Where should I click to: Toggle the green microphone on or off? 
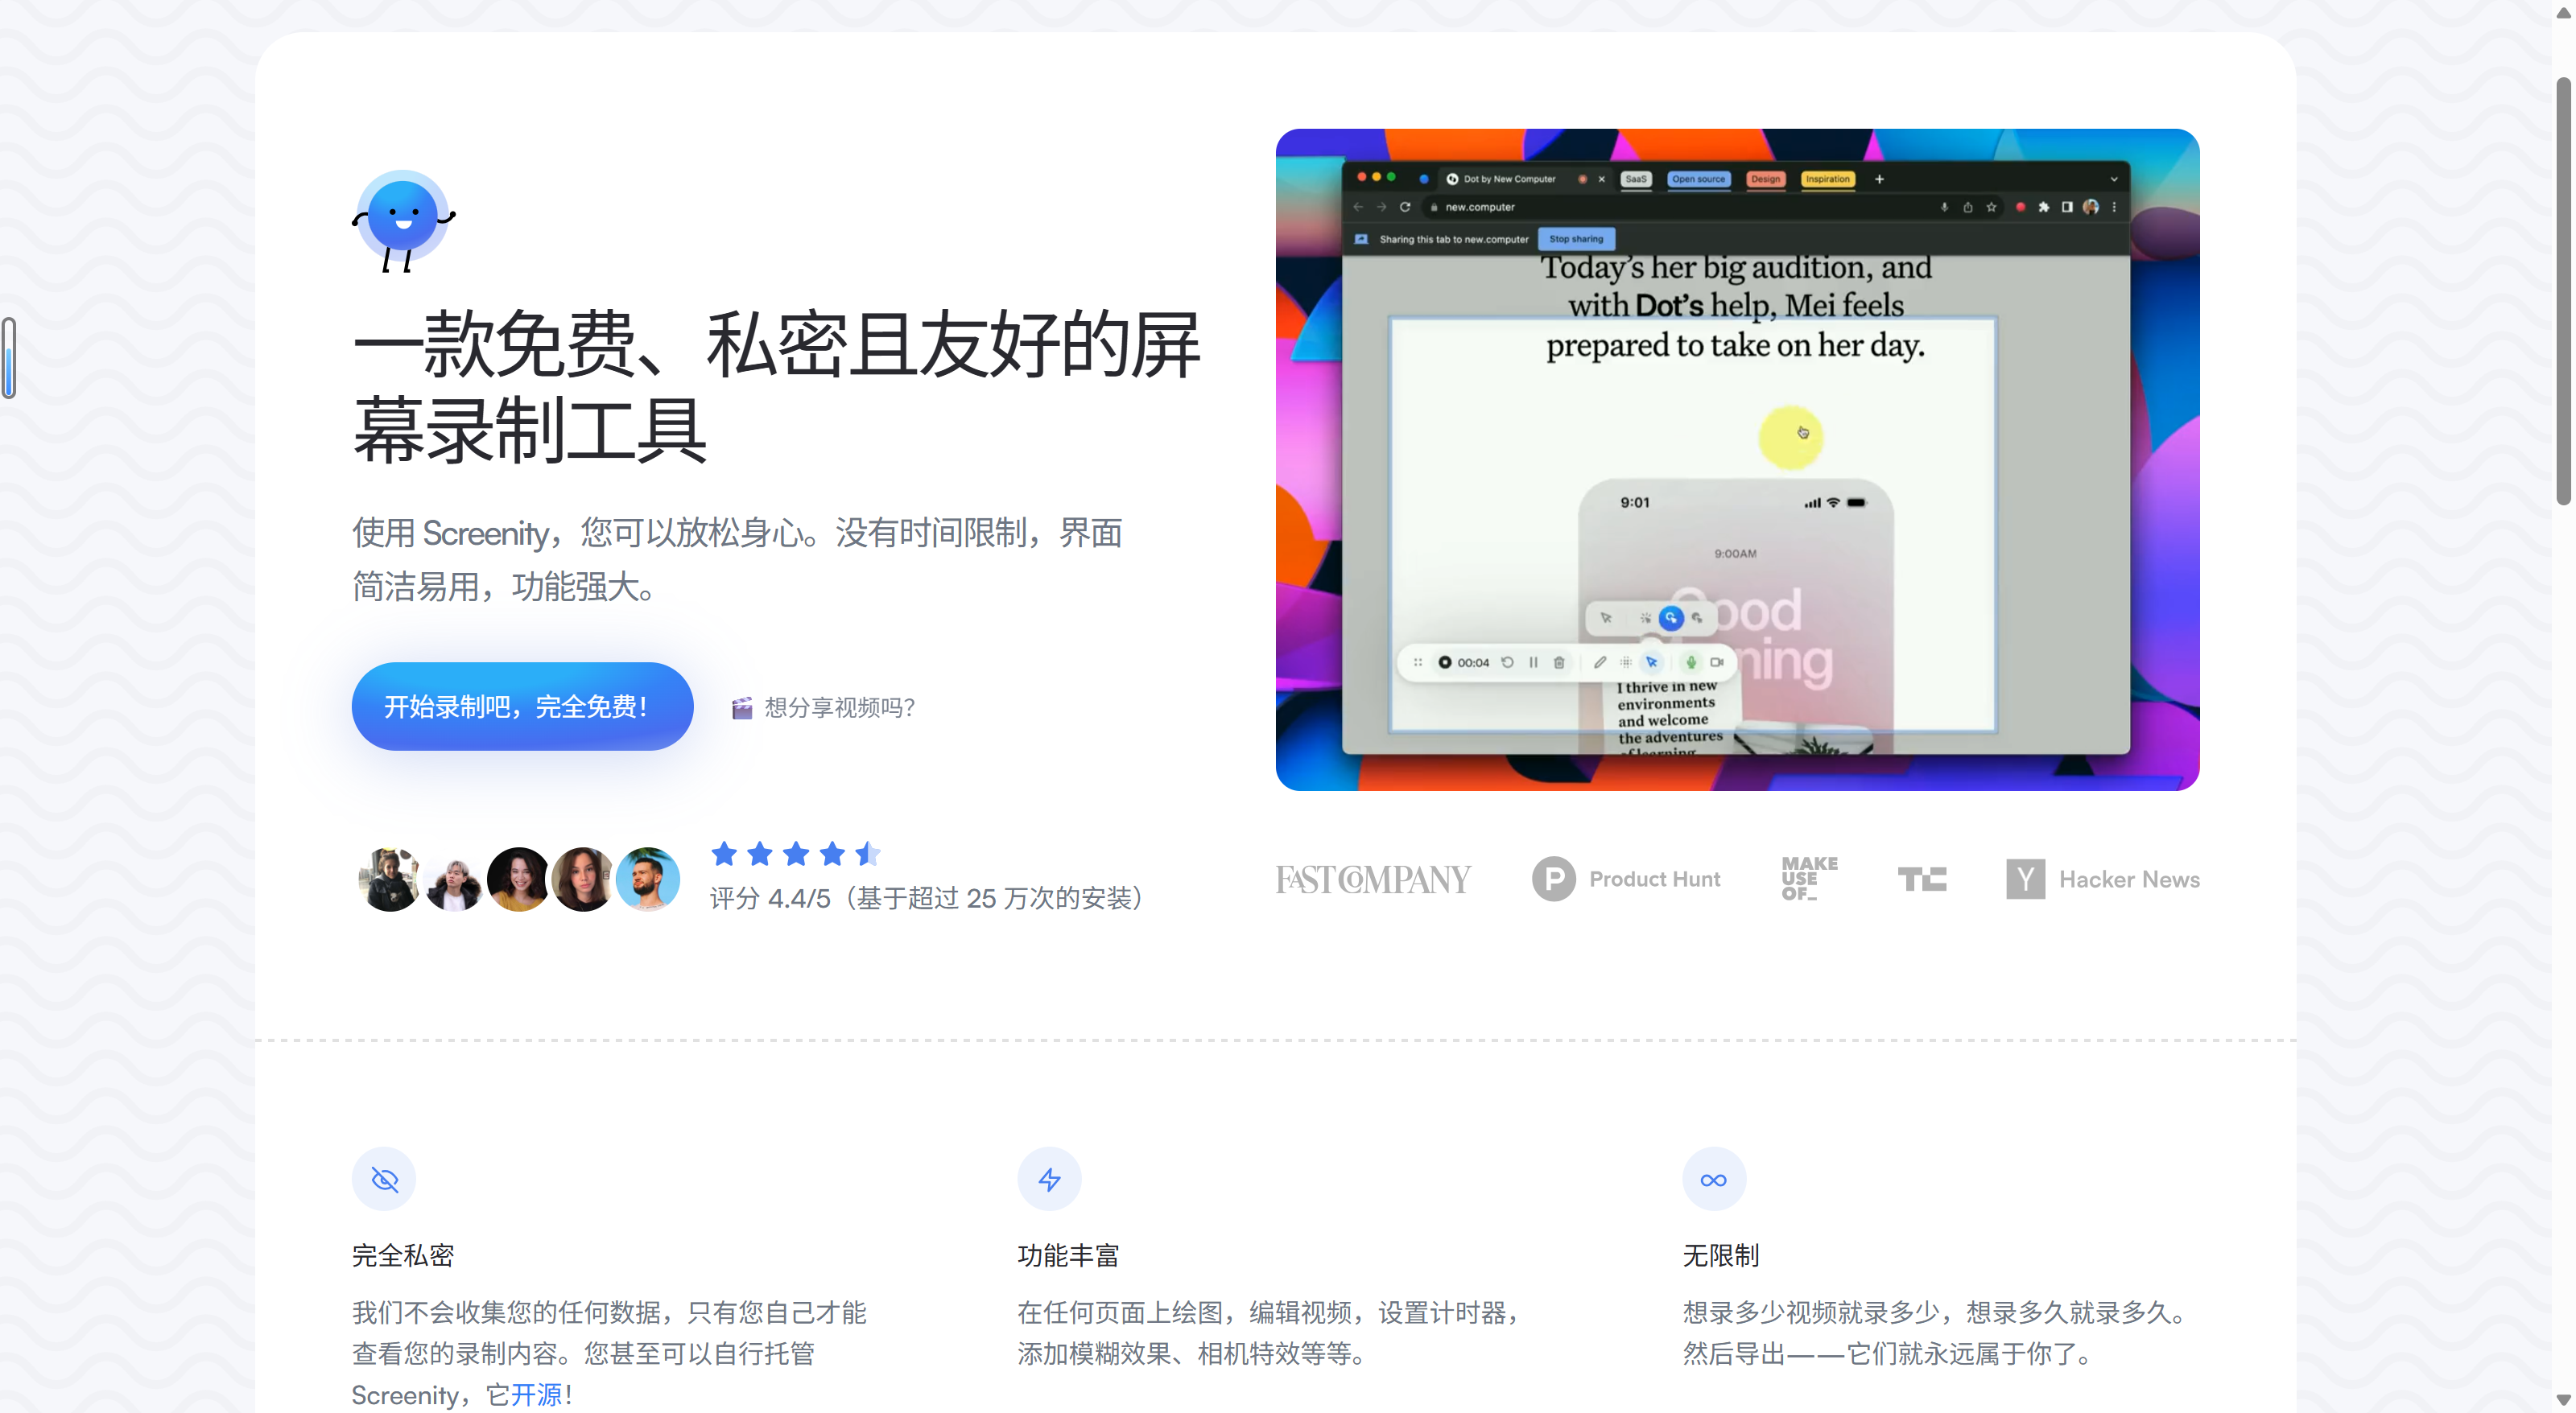pyautogui.click(x=1692, y=662)
